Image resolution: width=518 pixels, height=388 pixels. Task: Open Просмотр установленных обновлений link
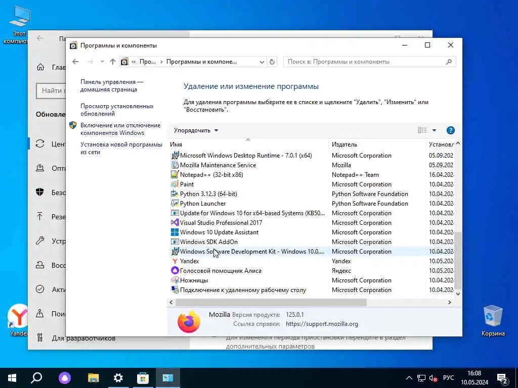click(x=117, y=110)
